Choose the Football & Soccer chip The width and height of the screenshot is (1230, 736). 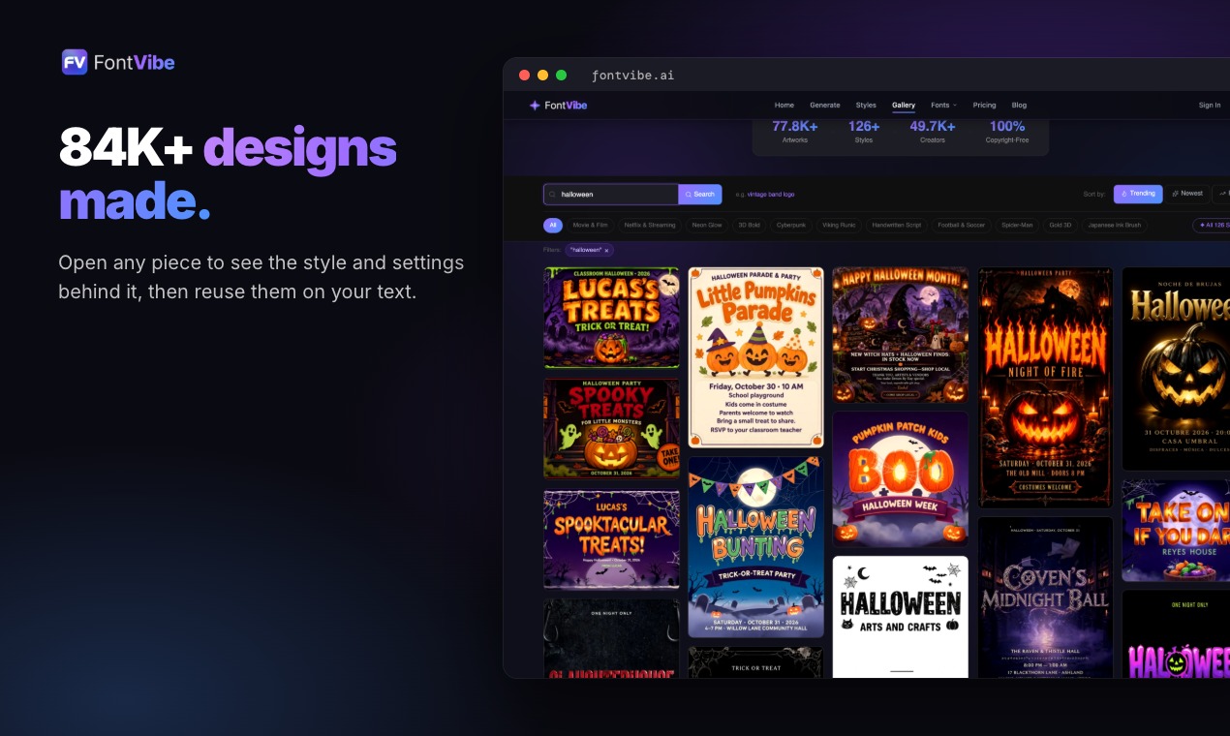[962, 226]
